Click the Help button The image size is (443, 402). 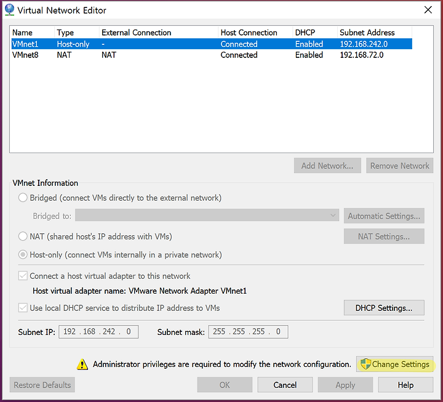click(x=405, y=385)
